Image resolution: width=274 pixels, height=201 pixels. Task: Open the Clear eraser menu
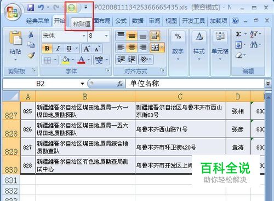click(241, 55)
